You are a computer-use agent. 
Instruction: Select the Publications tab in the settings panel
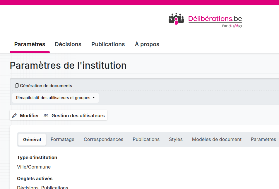click(146, 139)
